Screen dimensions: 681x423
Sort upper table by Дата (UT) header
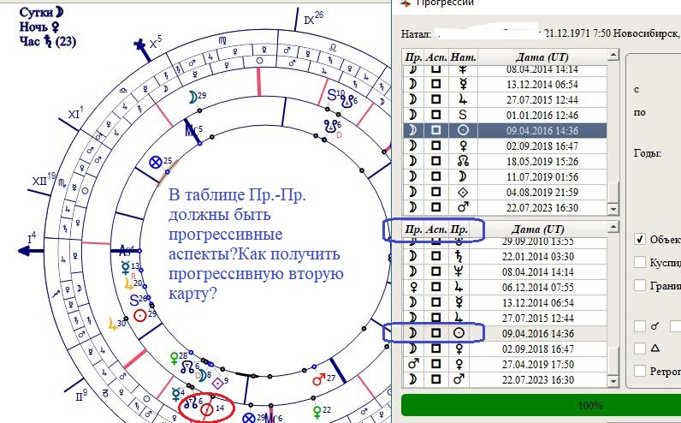pos(542,57)
